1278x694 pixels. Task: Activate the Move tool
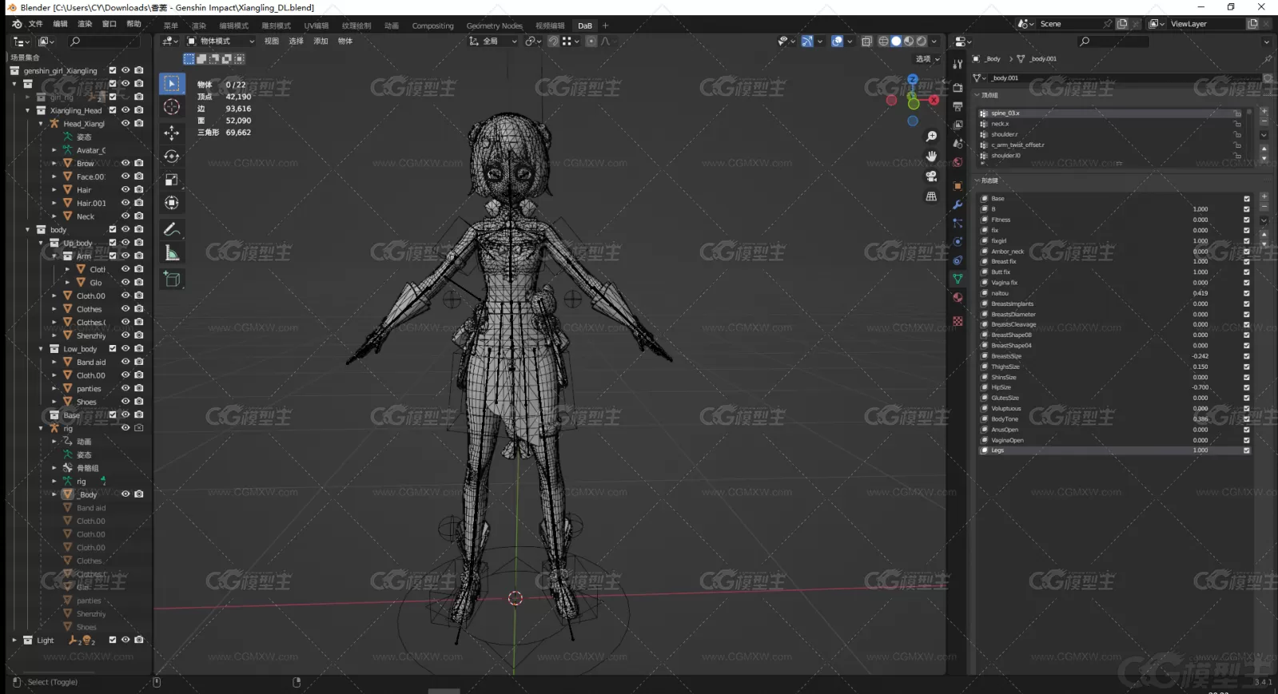(x=172, y=133)
